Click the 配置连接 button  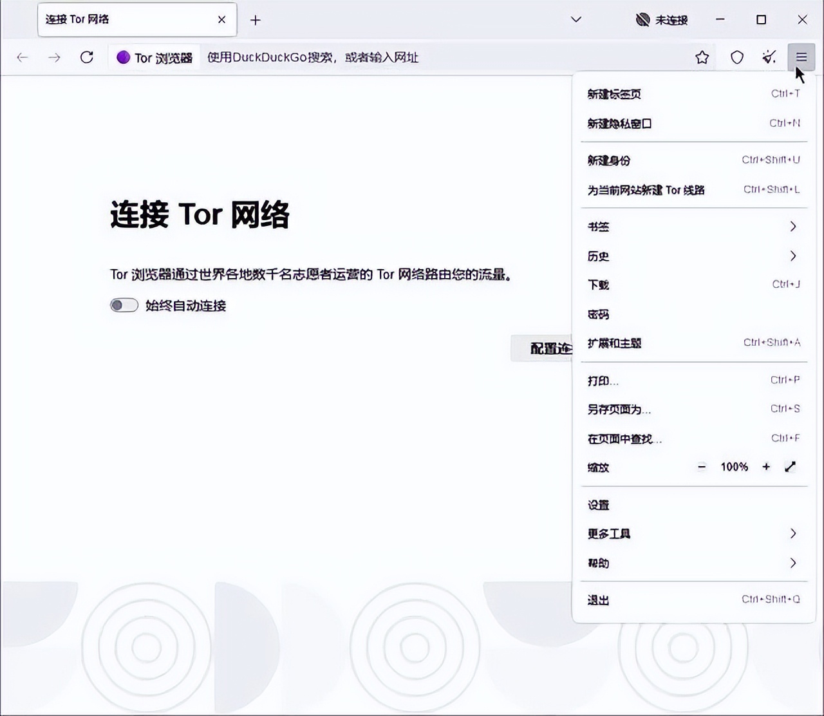[x=542, y=348]
